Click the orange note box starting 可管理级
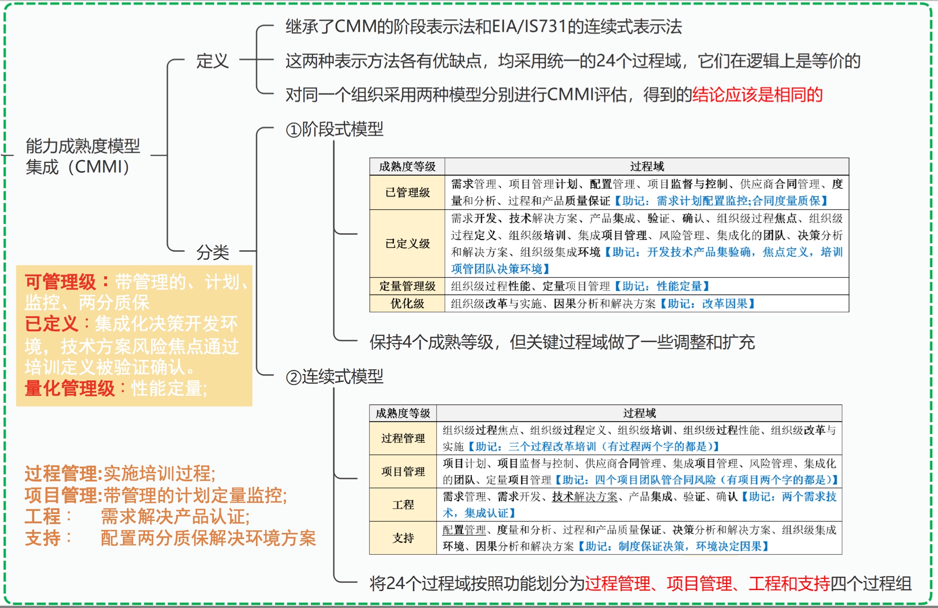Screen dimensions: 938x608 pyautogui.click(x=134, y=335)
